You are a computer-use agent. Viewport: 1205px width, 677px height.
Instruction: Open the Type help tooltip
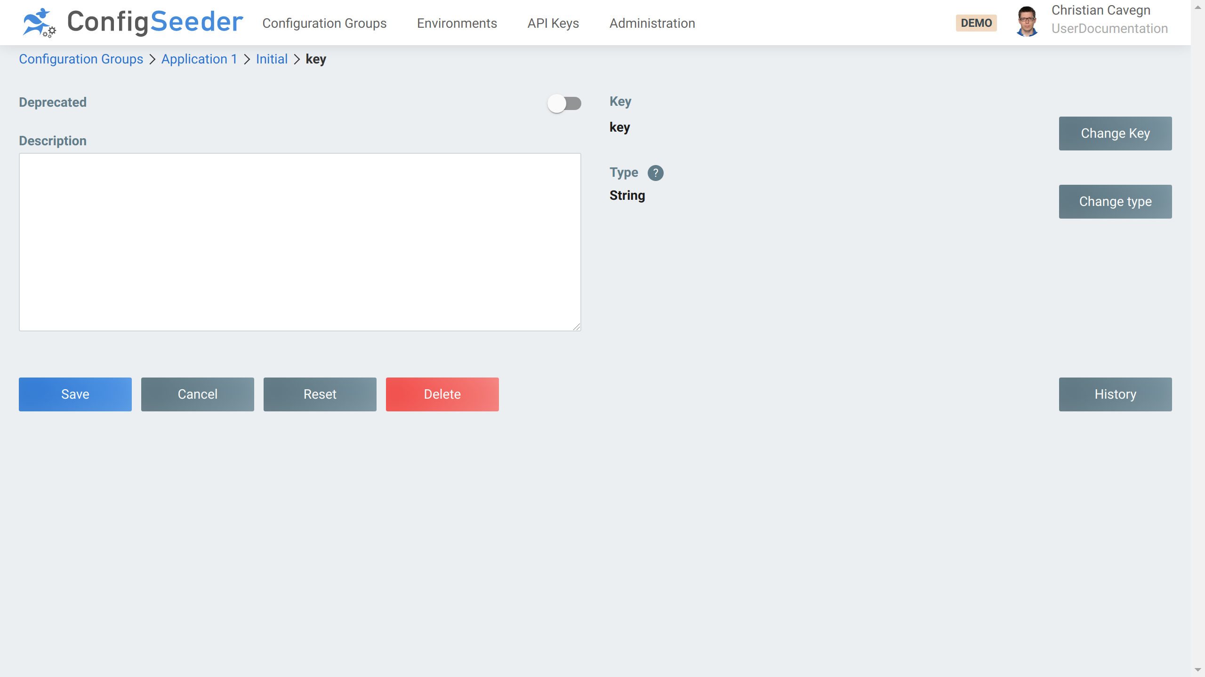(x=656, y=173)
